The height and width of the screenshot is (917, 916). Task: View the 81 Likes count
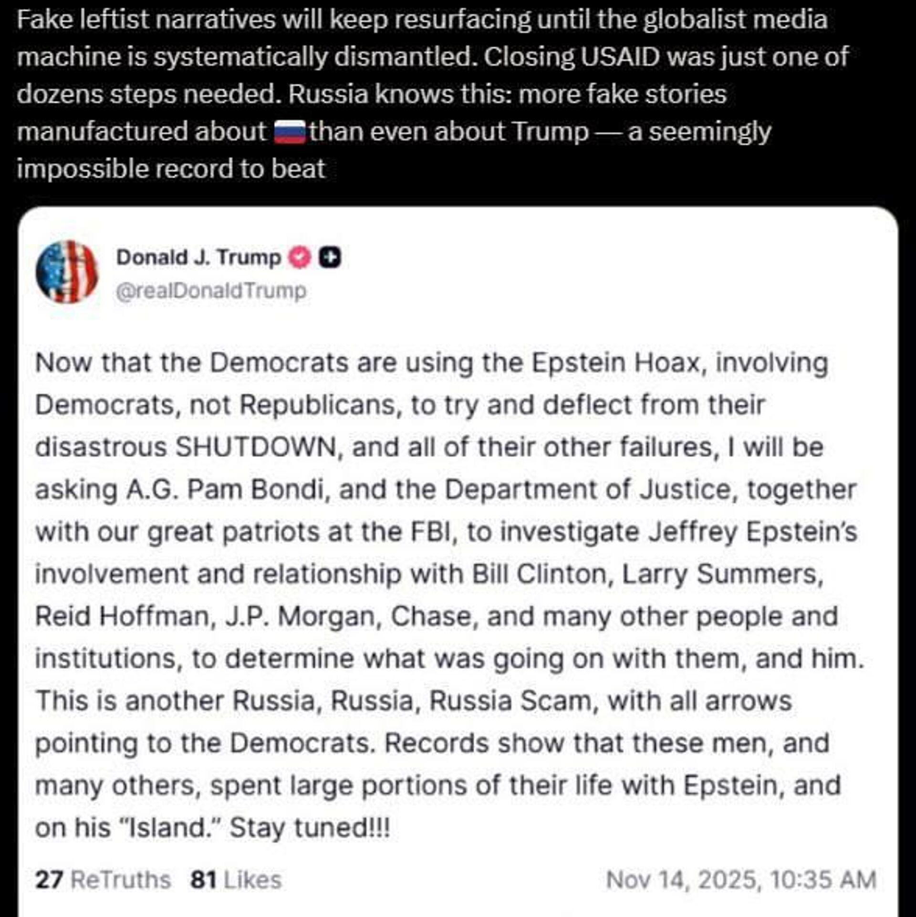click(x=236, y=880)
